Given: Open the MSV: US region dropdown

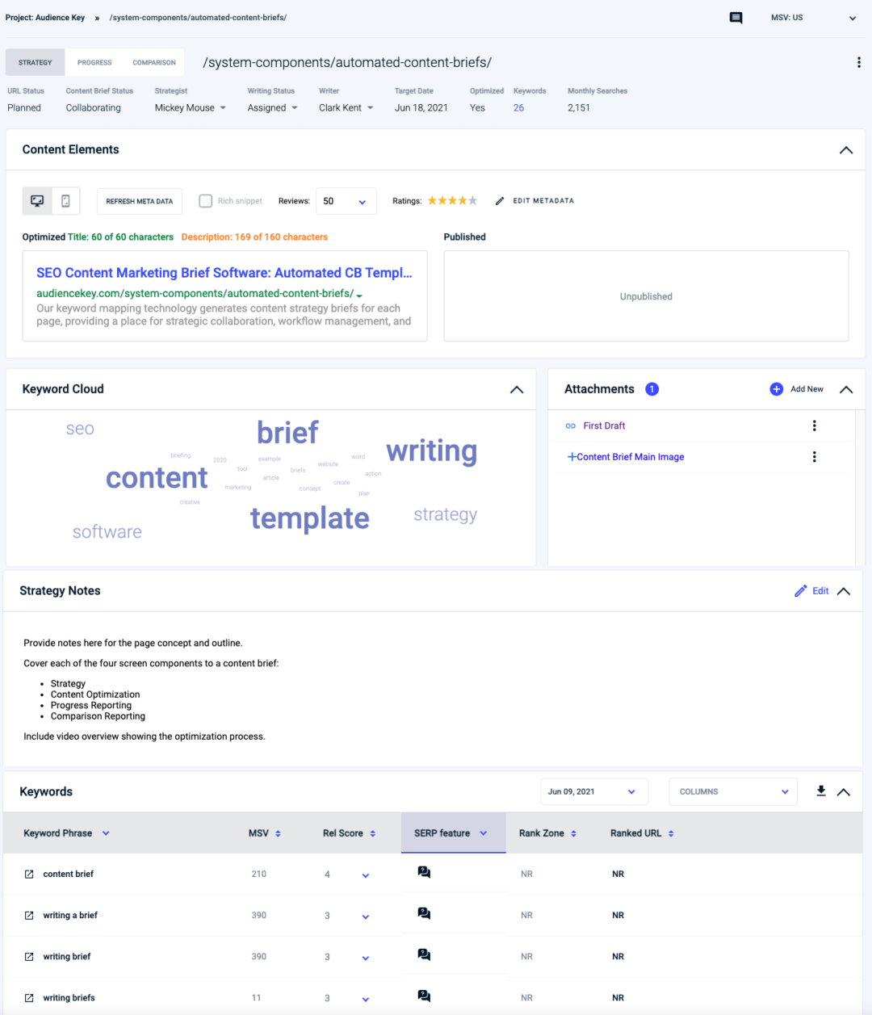Looking at the screenshot, I should pyautogui.click(x=815, y=17).
